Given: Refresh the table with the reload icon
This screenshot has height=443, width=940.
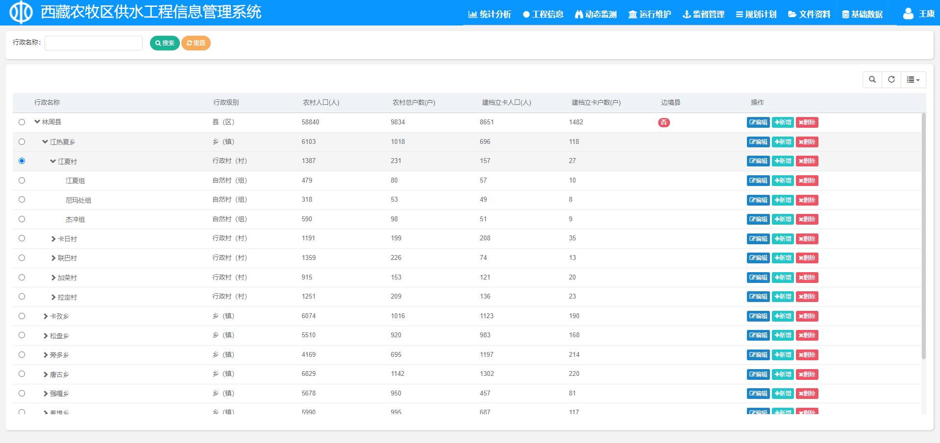Looking at the screenshot, I should pyautogui.click(x=891, y=80).
